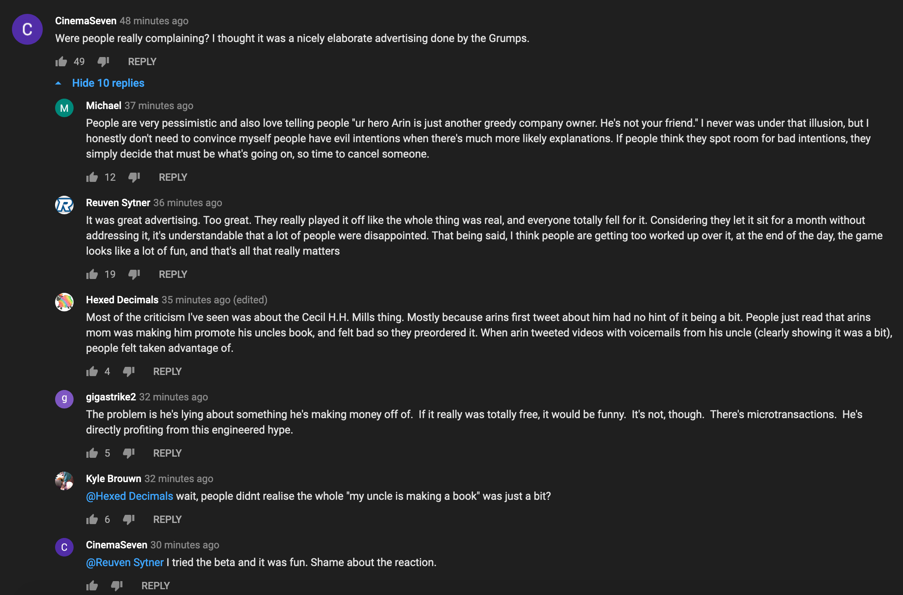Collapse thread via Hide 10 replies
The image size is (903, 595).
click(x=108, y=83)
